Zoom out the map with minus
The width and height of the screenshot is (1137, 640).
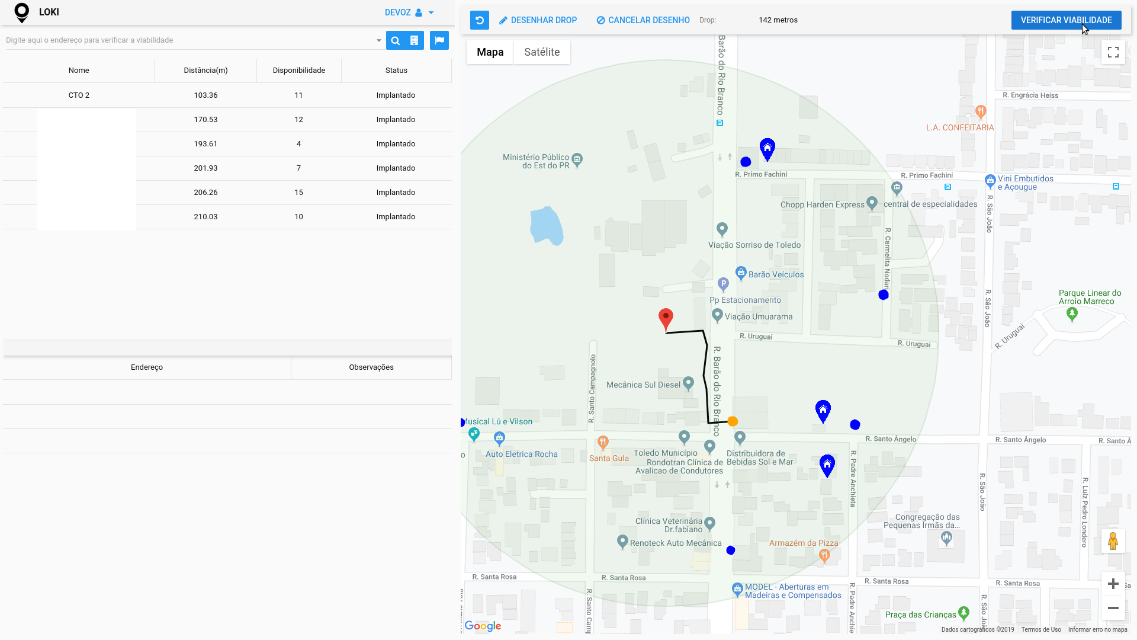point(1113,608)
